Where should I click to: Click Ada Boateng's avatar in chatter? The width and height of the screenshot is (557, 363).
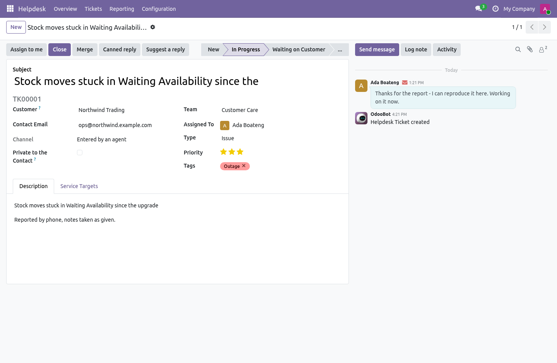[361, 86]
